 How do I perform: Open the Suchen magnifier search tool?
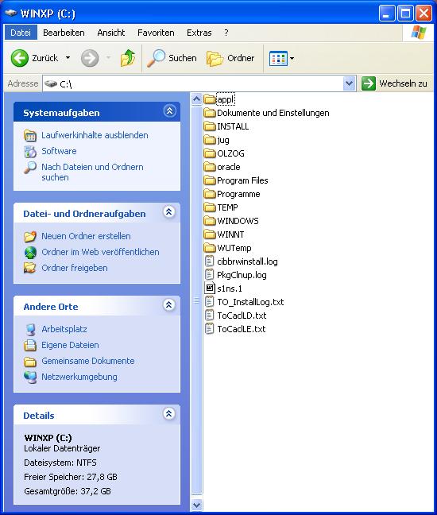tap(156, 58)
